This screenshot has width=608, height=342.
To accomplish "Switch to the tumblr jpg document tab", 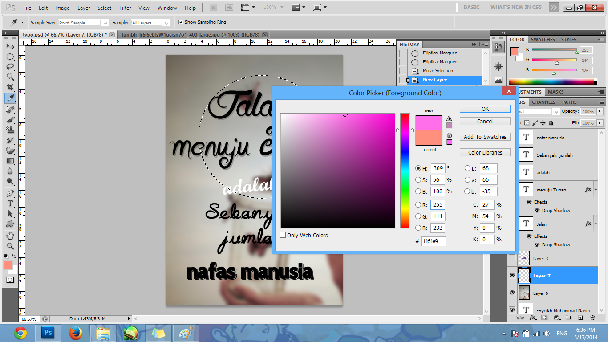I will pyautogui.click(x=191, y=34).
